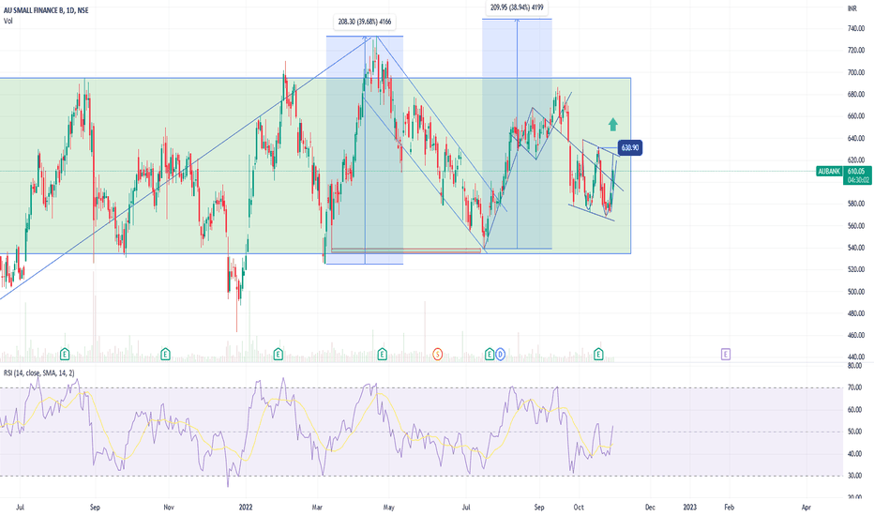Viewport: 874px width, 516px height.
Task: Click the Feb label on time axis
Action: click(x=729, y=507)
